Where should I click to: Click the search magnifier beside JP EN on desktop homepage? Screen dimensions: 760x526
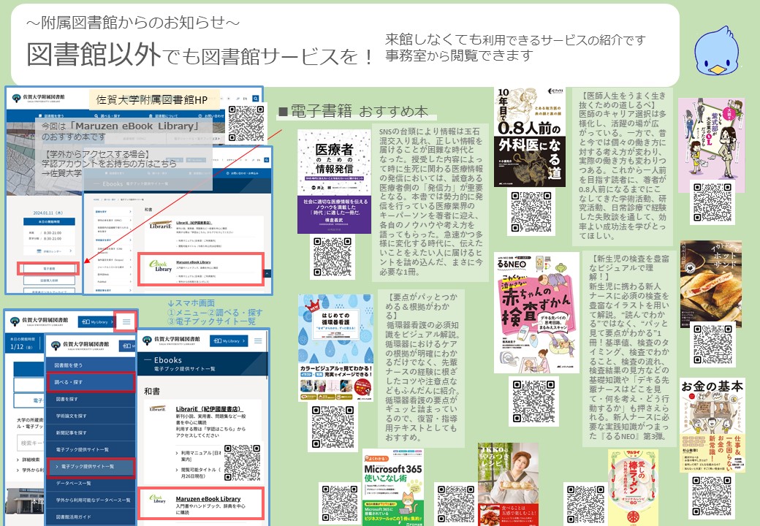[256, 99]
